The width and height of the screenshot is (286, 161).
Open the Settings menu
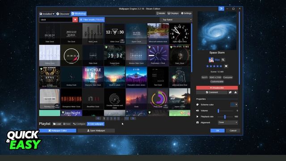click(186, 13)
